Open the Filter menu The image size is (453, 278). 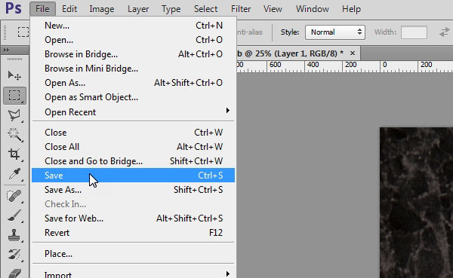coord(241,9)
